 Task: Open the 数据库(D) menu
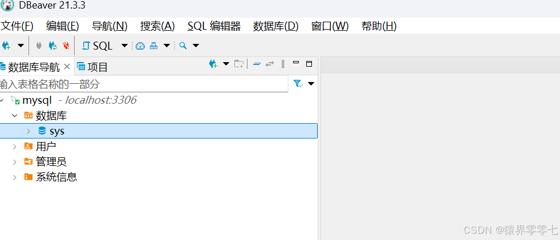(275, 26)
